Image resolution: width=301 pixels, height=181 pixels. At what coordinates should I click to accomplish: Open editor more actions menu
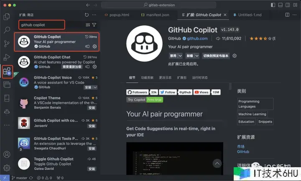click(x=294, y=15)
